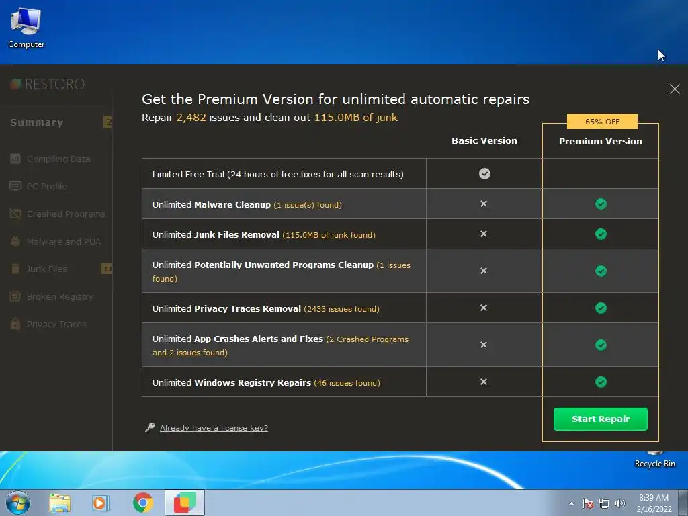Open Windows Media Player from the taskbar
This screenshot has width=688, height=516.
tap(100, 503)
